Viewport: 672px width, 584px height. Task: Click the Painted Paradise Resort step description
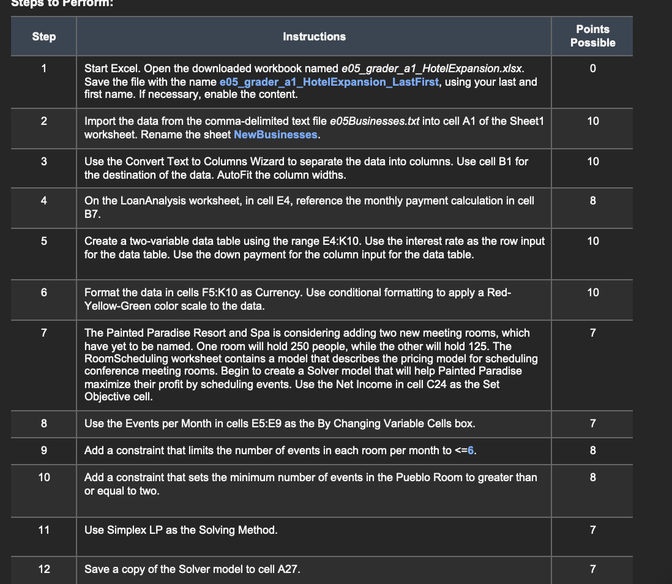click(313, 365)
